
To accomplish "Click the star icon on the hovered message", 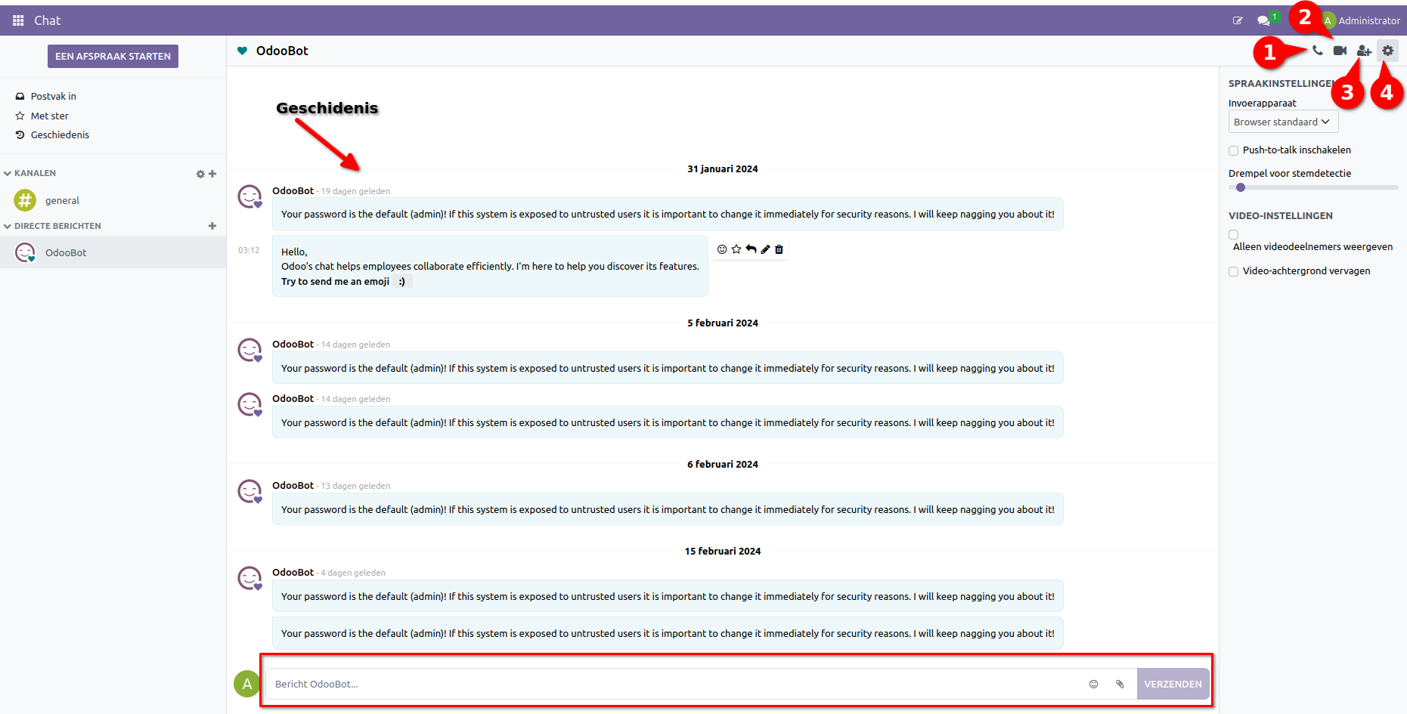I will 736,249.
